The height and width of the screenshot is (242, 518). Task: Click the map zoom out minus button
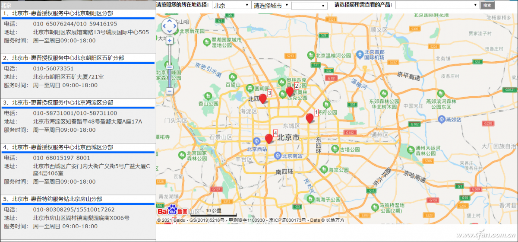(x=170, y=91)
